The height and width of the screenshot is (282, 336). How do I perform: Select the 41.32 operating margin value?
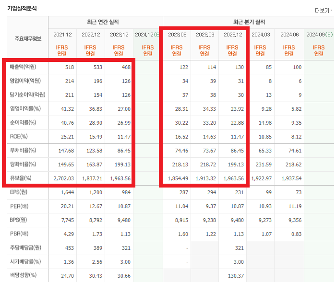[x=67, y=109]
